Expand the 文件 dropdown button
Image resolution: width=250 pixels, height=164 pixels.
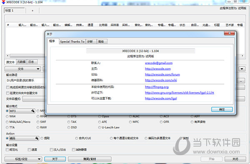coord(22,69)
